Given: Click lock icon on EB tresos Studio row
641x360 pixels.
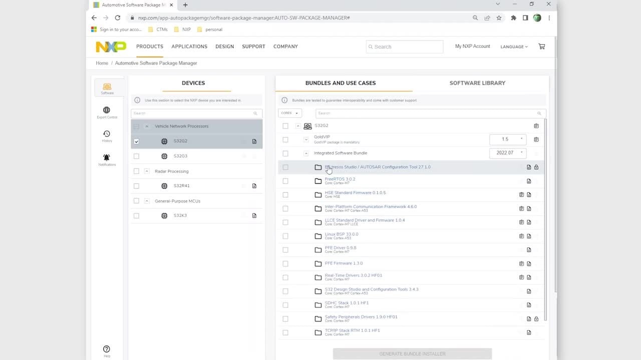Looking at the screenshot, I should click(536, 167).
